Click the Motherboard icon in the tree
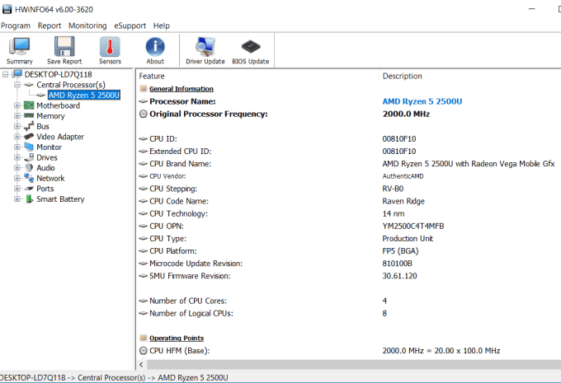This screenshot has width=561, height=383. (29, 105)
